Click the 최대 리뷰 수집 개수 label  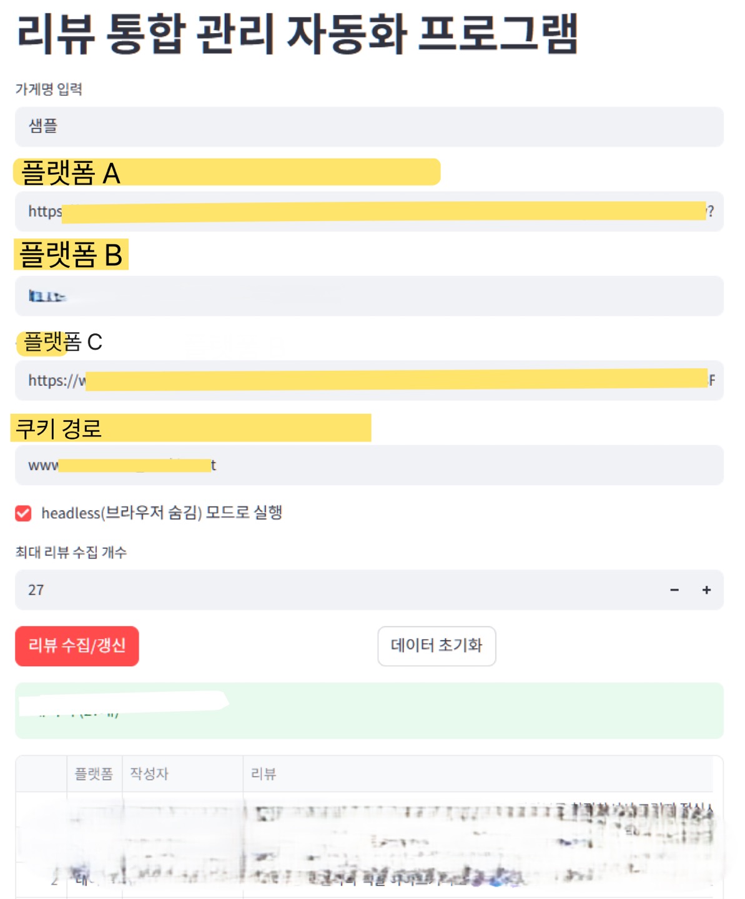pyautogui.click(x=71, y=552)
